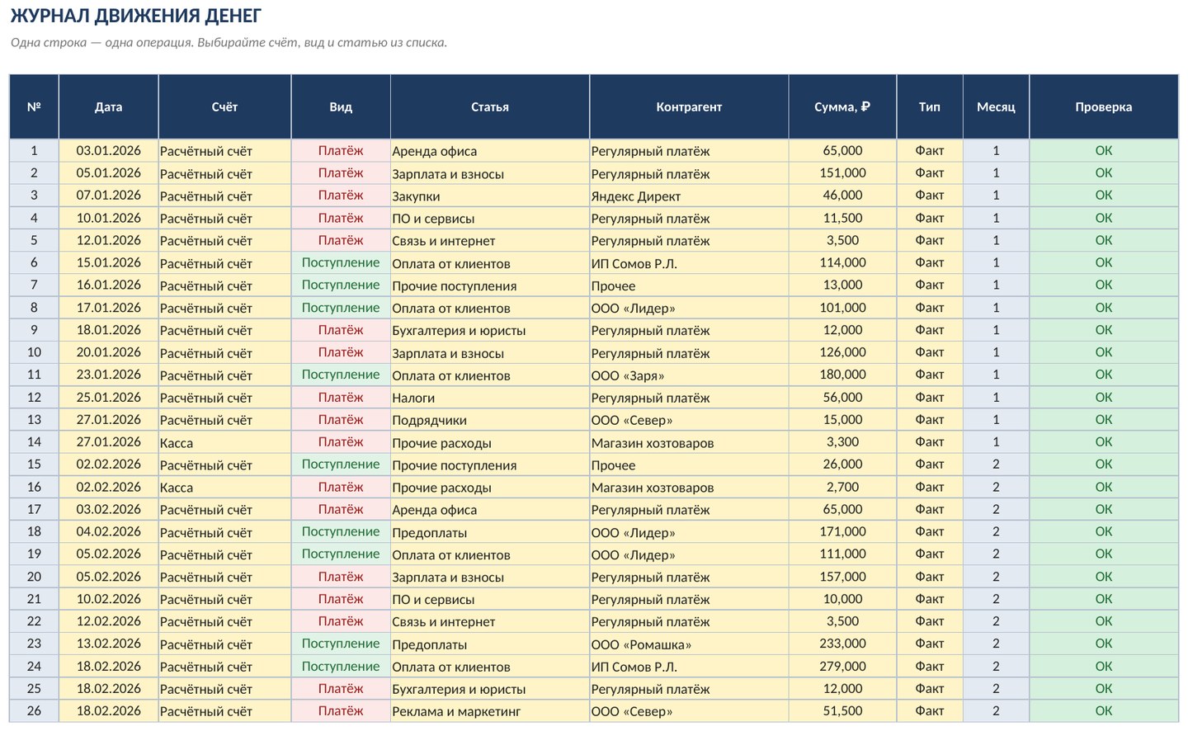Click the amount 51,500

(x=842, y=710)
